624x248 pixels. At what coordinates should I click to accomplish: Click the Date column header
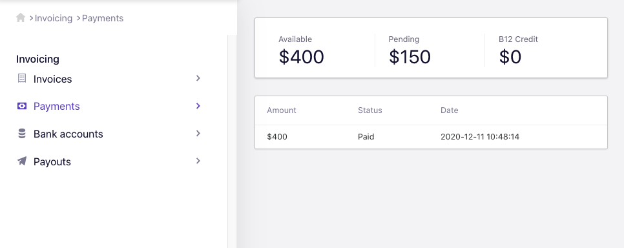click(450, 110)
